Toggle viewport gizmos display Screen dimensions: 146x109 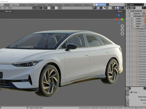99,8
